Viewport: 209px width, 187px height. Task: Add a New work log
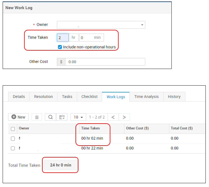coord(18,117)
